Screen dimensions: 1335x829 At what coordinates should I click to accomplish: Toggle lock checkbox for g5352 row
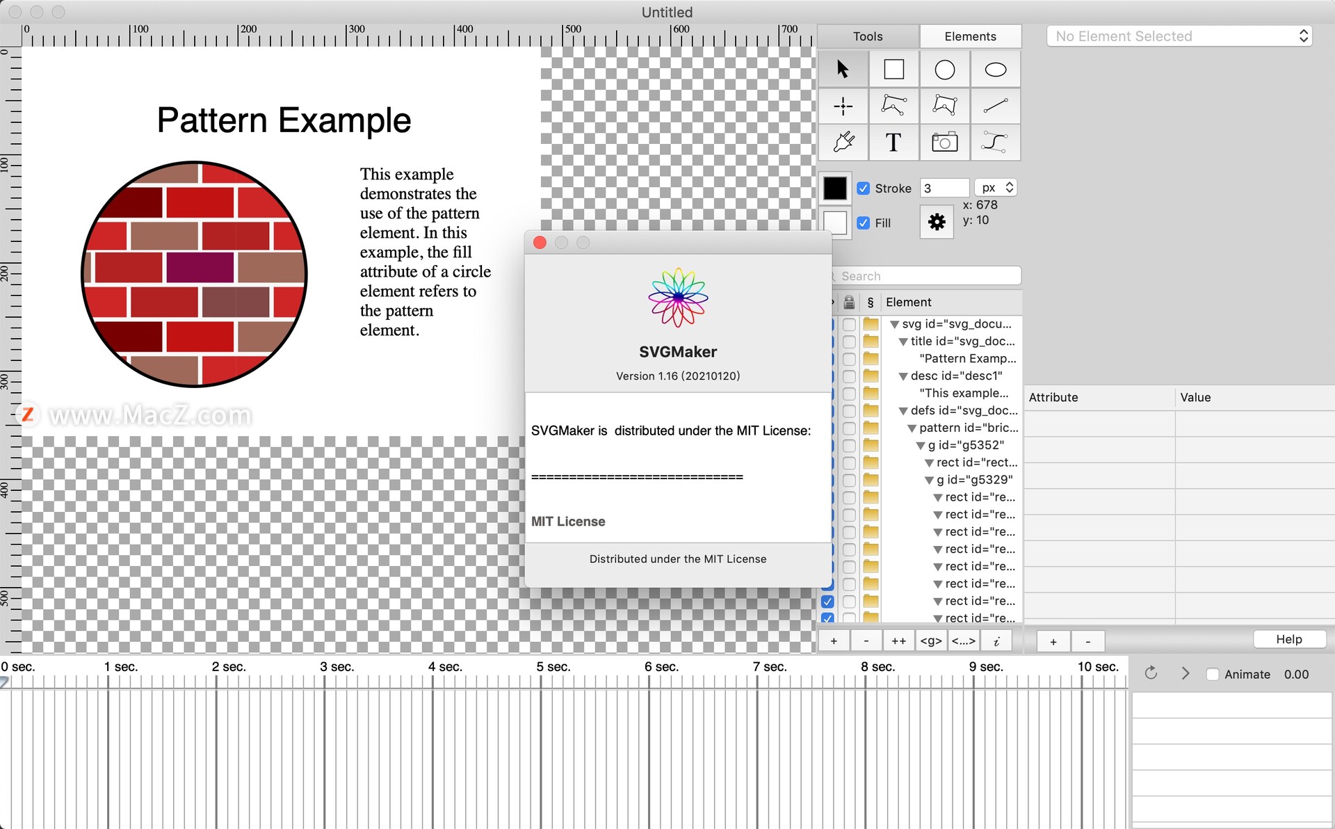(x=849, y=445)
